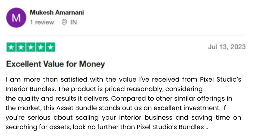Image resolution: width=253 pixels, height=138 pixels.
Task: Click the location pin icon
Action: [64, 22]
